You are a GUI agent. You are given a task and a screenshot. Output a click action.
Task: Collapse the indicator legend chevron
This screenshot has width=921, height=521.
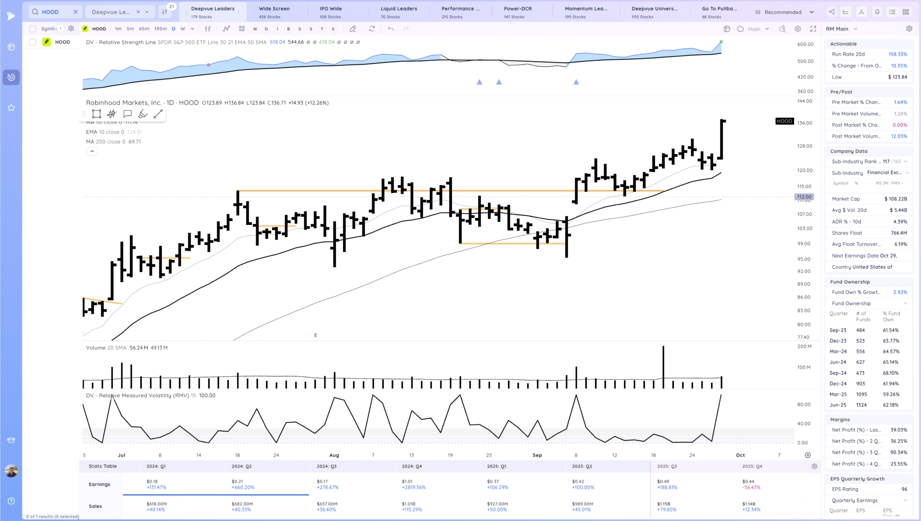pos(92,151)
